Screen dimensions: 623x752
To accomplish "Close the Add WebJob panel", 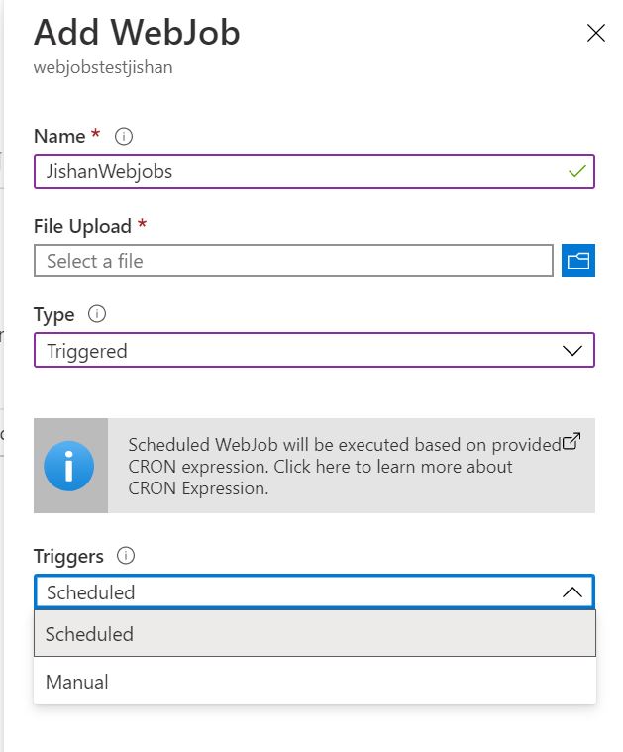I will click(x=595, y=33).
